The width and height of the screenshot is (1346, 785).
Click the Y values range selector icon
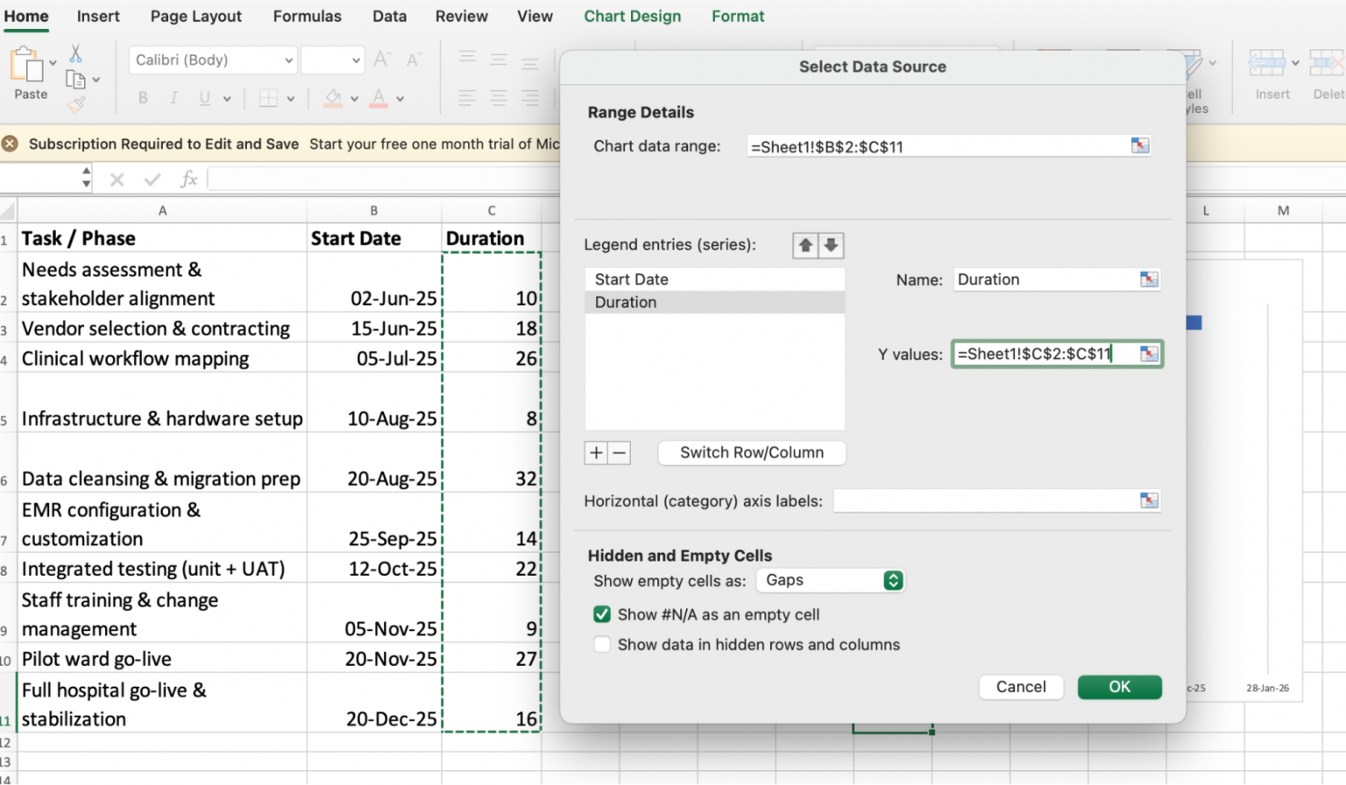point(1149,354)
